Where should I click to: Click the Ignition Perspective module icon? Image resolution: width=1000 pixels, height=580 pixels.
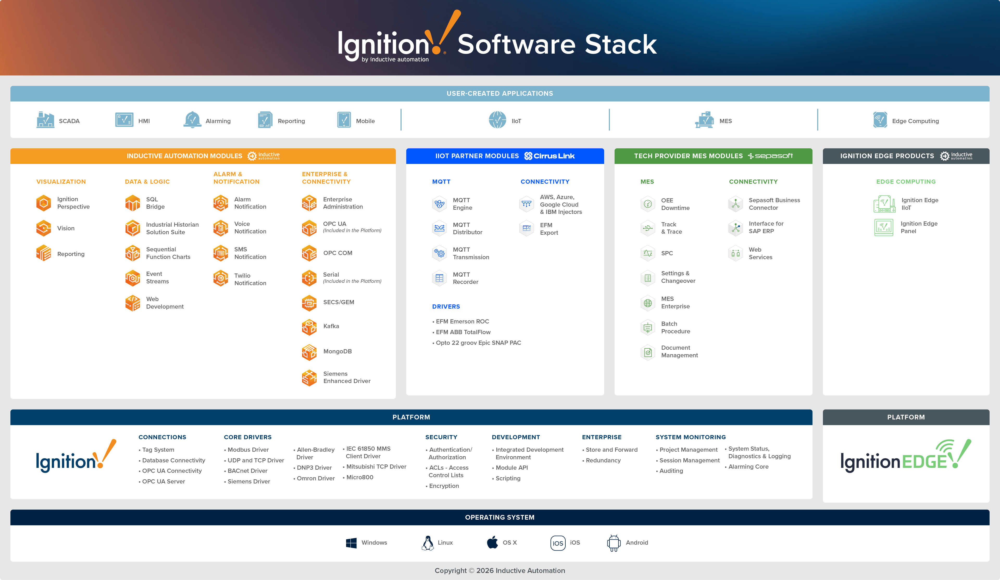point(44,203)
